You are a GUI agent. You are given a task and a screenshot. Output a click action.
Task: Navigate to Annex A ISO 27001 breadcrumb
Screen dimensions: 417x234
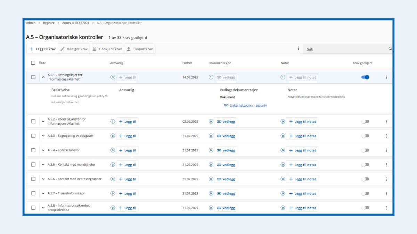(x=75, y=23)
